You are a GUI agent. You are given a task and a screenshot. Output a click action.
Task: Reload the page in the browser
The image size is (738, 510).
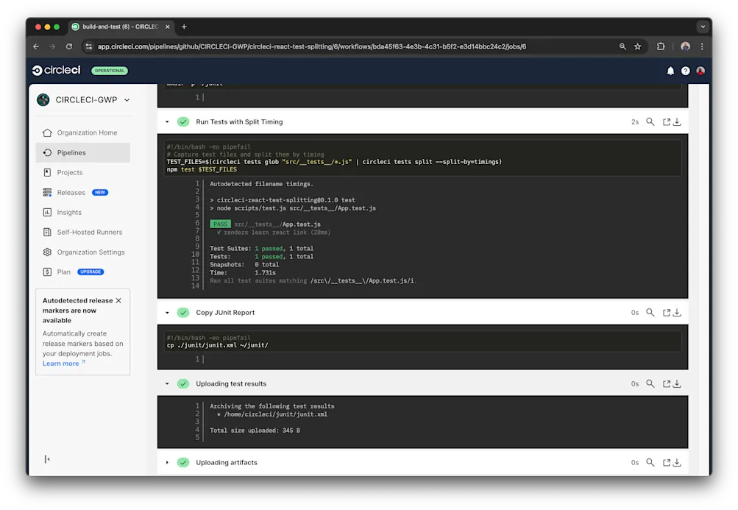click(x=69, y=46)
